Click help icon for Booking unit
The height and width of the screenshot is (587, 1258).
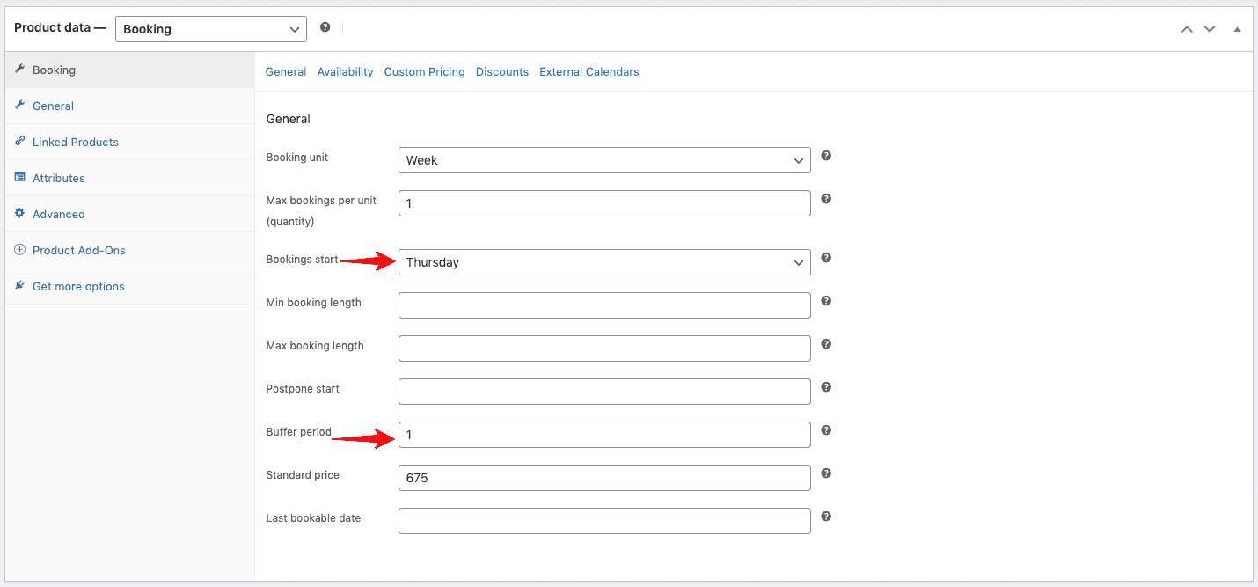(826, 156)
